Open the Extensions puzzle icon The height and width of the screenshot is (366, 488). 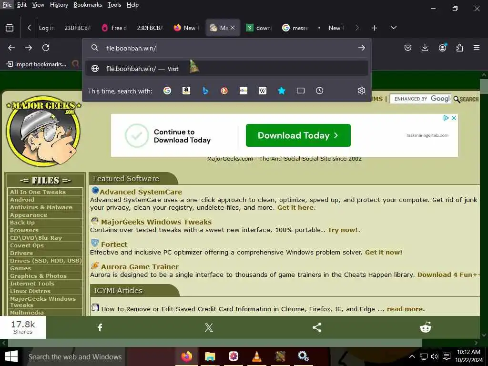tap(459, 48)
